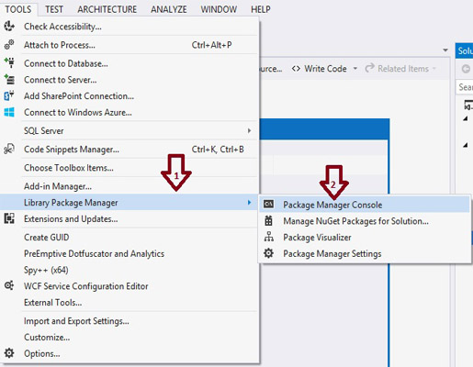
Task: Click the Connect to Database plug icon
Action: point(9,62)
